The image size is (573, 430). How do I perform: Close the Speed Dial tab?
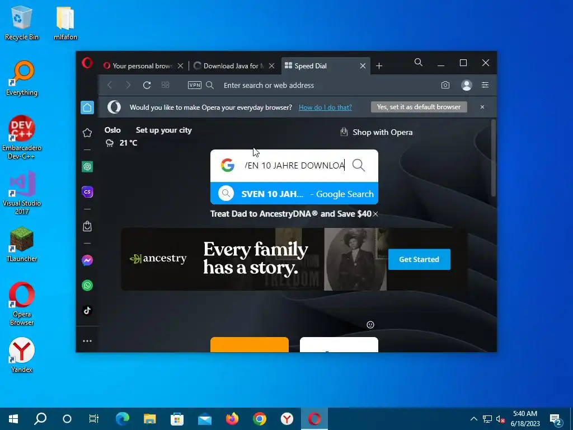pyautogui.click(x=363, y=66)
